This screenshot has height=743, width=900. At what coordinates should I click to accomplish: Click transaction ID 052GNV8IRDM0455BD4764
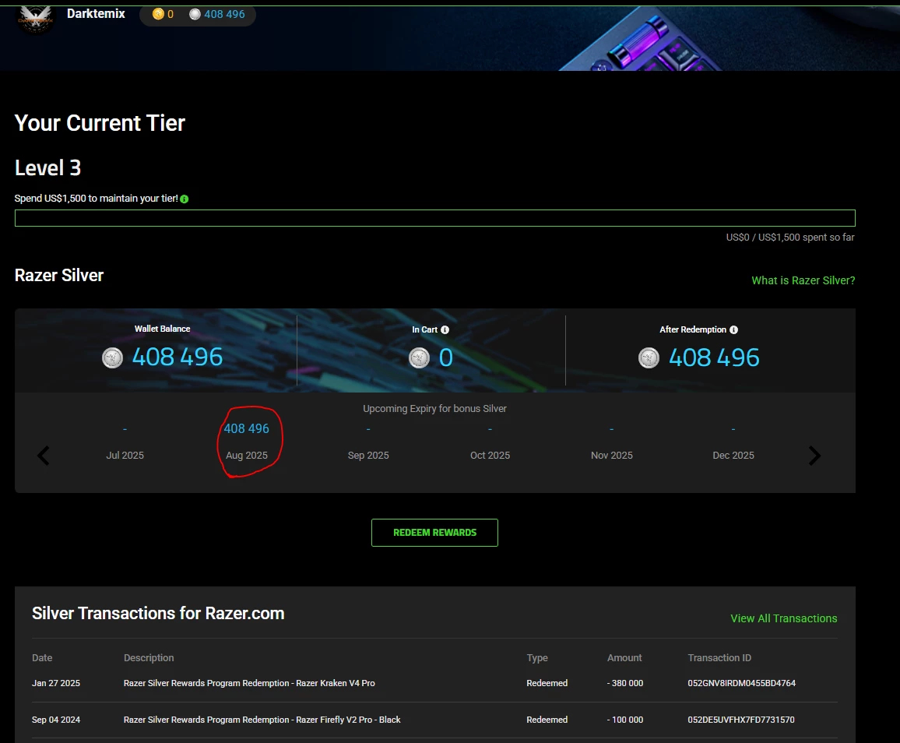coord(742,683)
